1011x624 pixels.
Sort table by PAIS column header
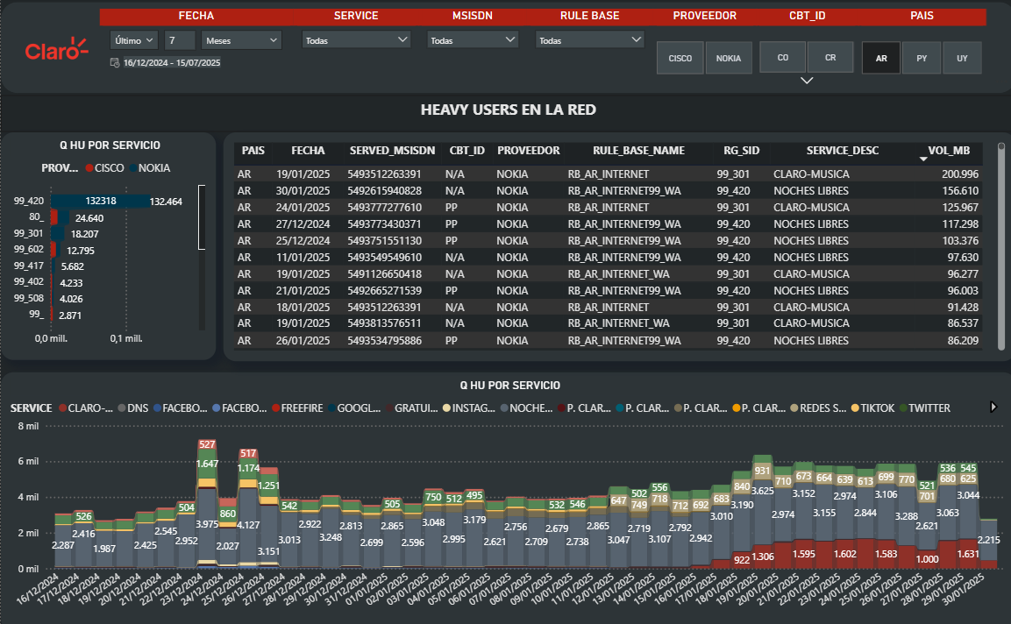coord(253,150)
